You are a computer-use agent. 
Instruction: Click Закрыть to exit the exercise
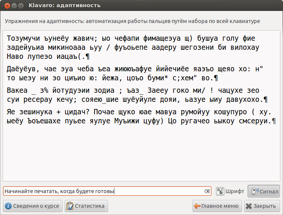[x=262, y=206]
